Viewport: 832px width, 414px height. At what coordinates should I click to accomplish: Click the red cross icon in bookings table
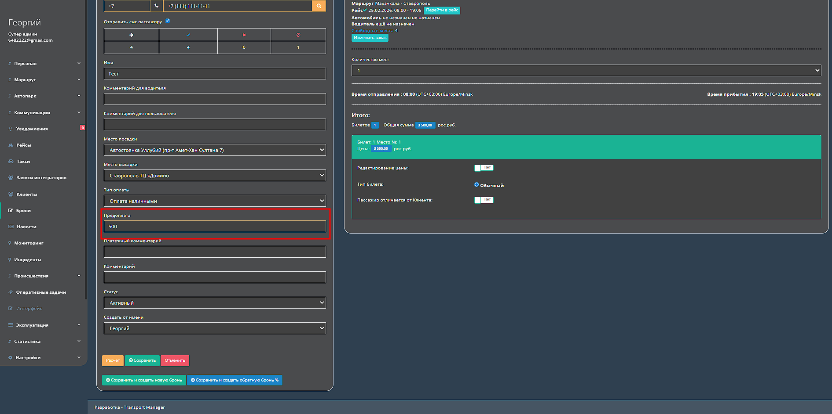point(244,35)
